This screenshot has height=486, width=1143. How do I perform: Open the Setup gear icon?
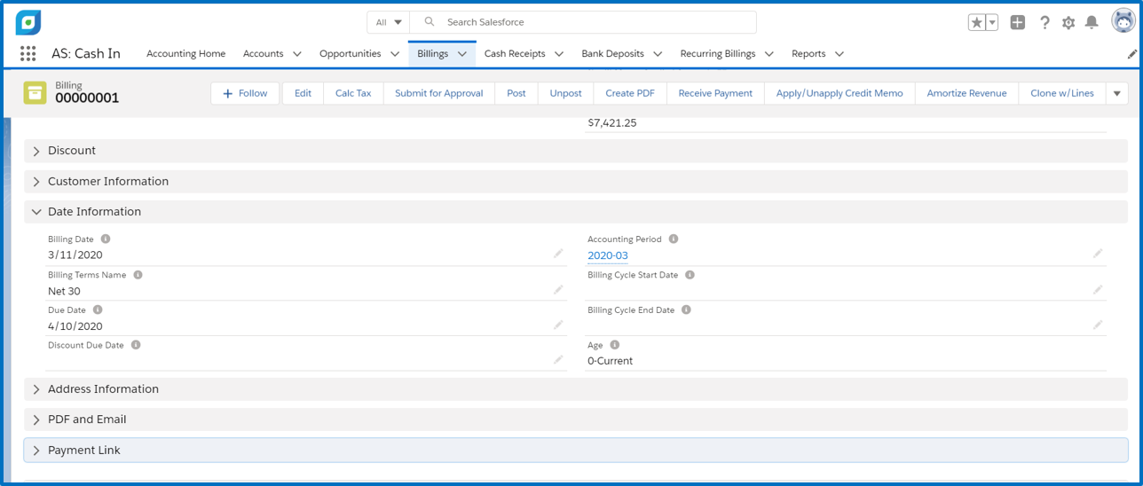tap(1068, 22)
